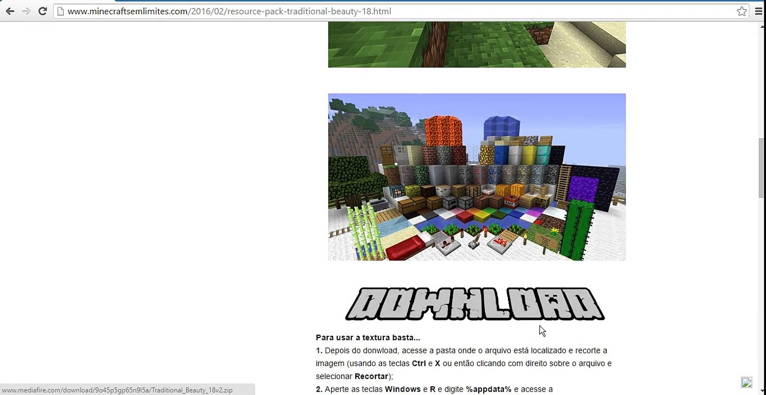
Task: Click the bold '%appdata%' text
Action: click(x=489, y=389)
